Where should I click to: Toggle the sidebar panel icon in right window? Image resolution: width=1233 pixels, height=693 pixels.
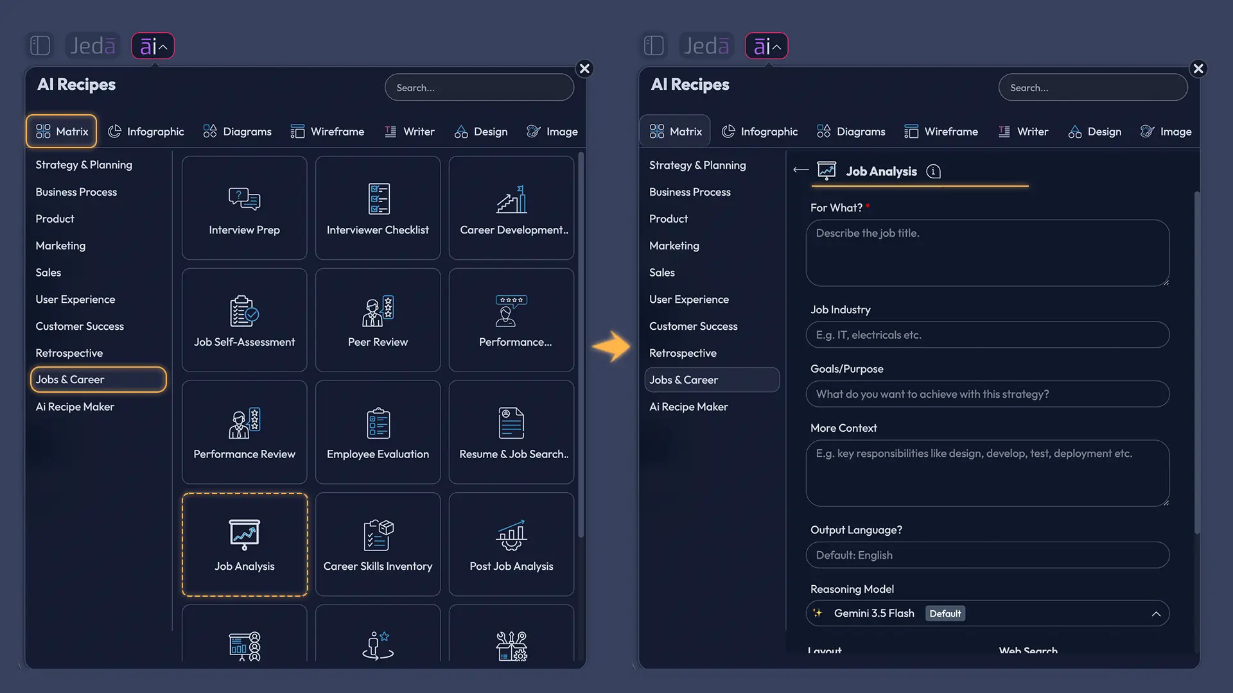[654, 46]
